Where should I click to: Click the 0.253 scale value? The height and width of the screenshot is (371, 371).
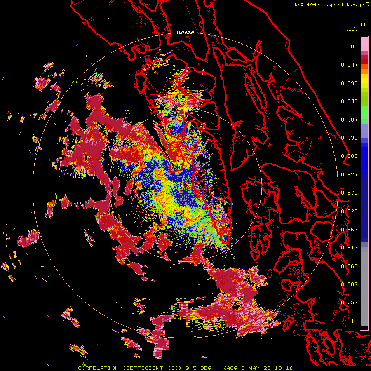pos(349,303)
